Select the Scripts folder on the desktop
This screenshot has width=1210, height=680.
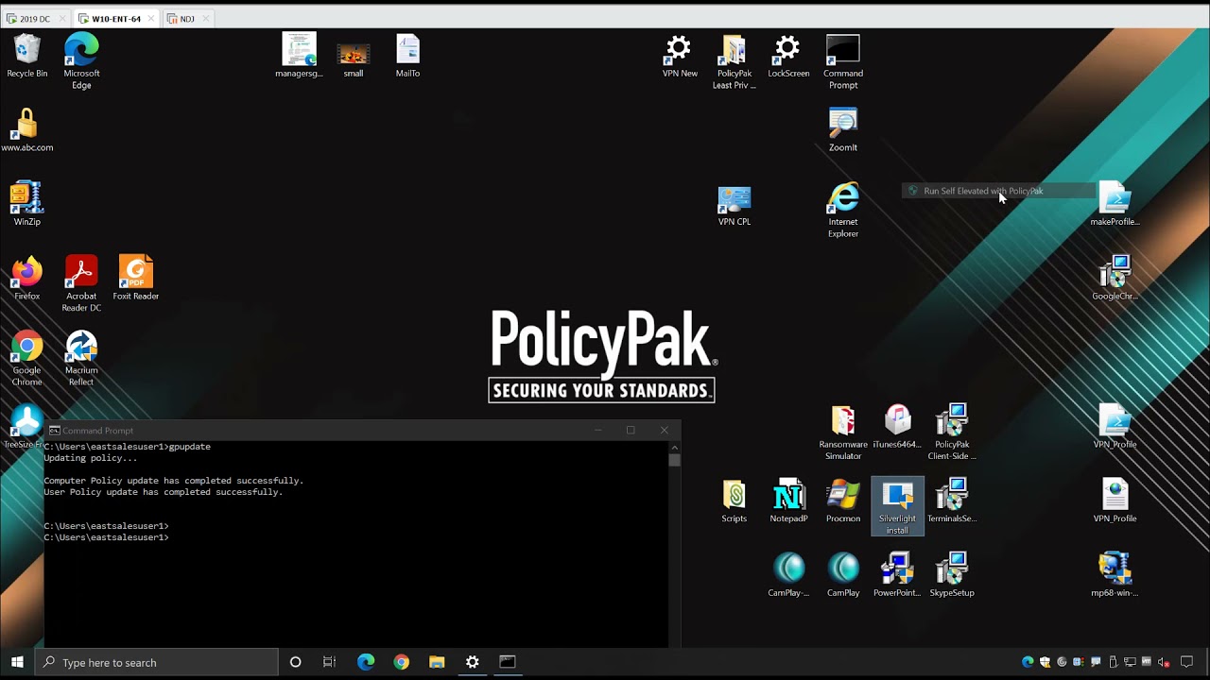point(735,501)
